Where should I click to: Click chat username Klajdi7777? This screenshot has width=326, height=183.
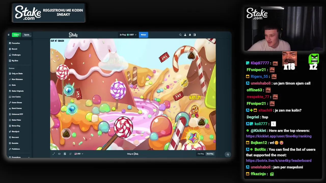(260, 63)
